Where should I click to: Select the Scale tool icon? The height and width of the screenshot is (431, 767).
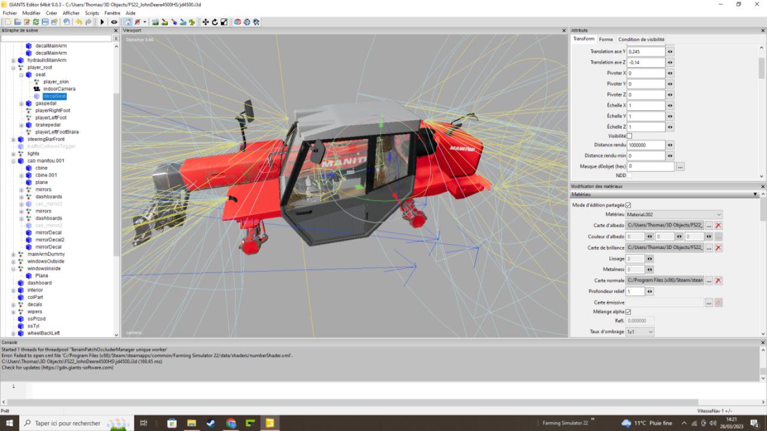click(224, 22)
